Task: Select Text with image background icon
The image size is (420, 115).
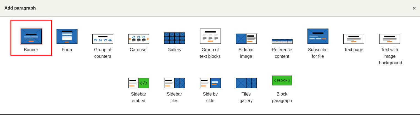Action: 390,39
